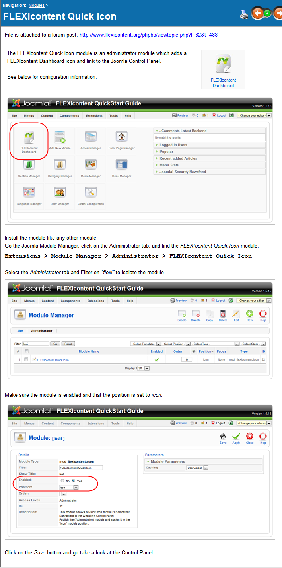The image size is (282, 568).
Task: Tick the select-all checkbox in table header
Action: click(26, 351)
